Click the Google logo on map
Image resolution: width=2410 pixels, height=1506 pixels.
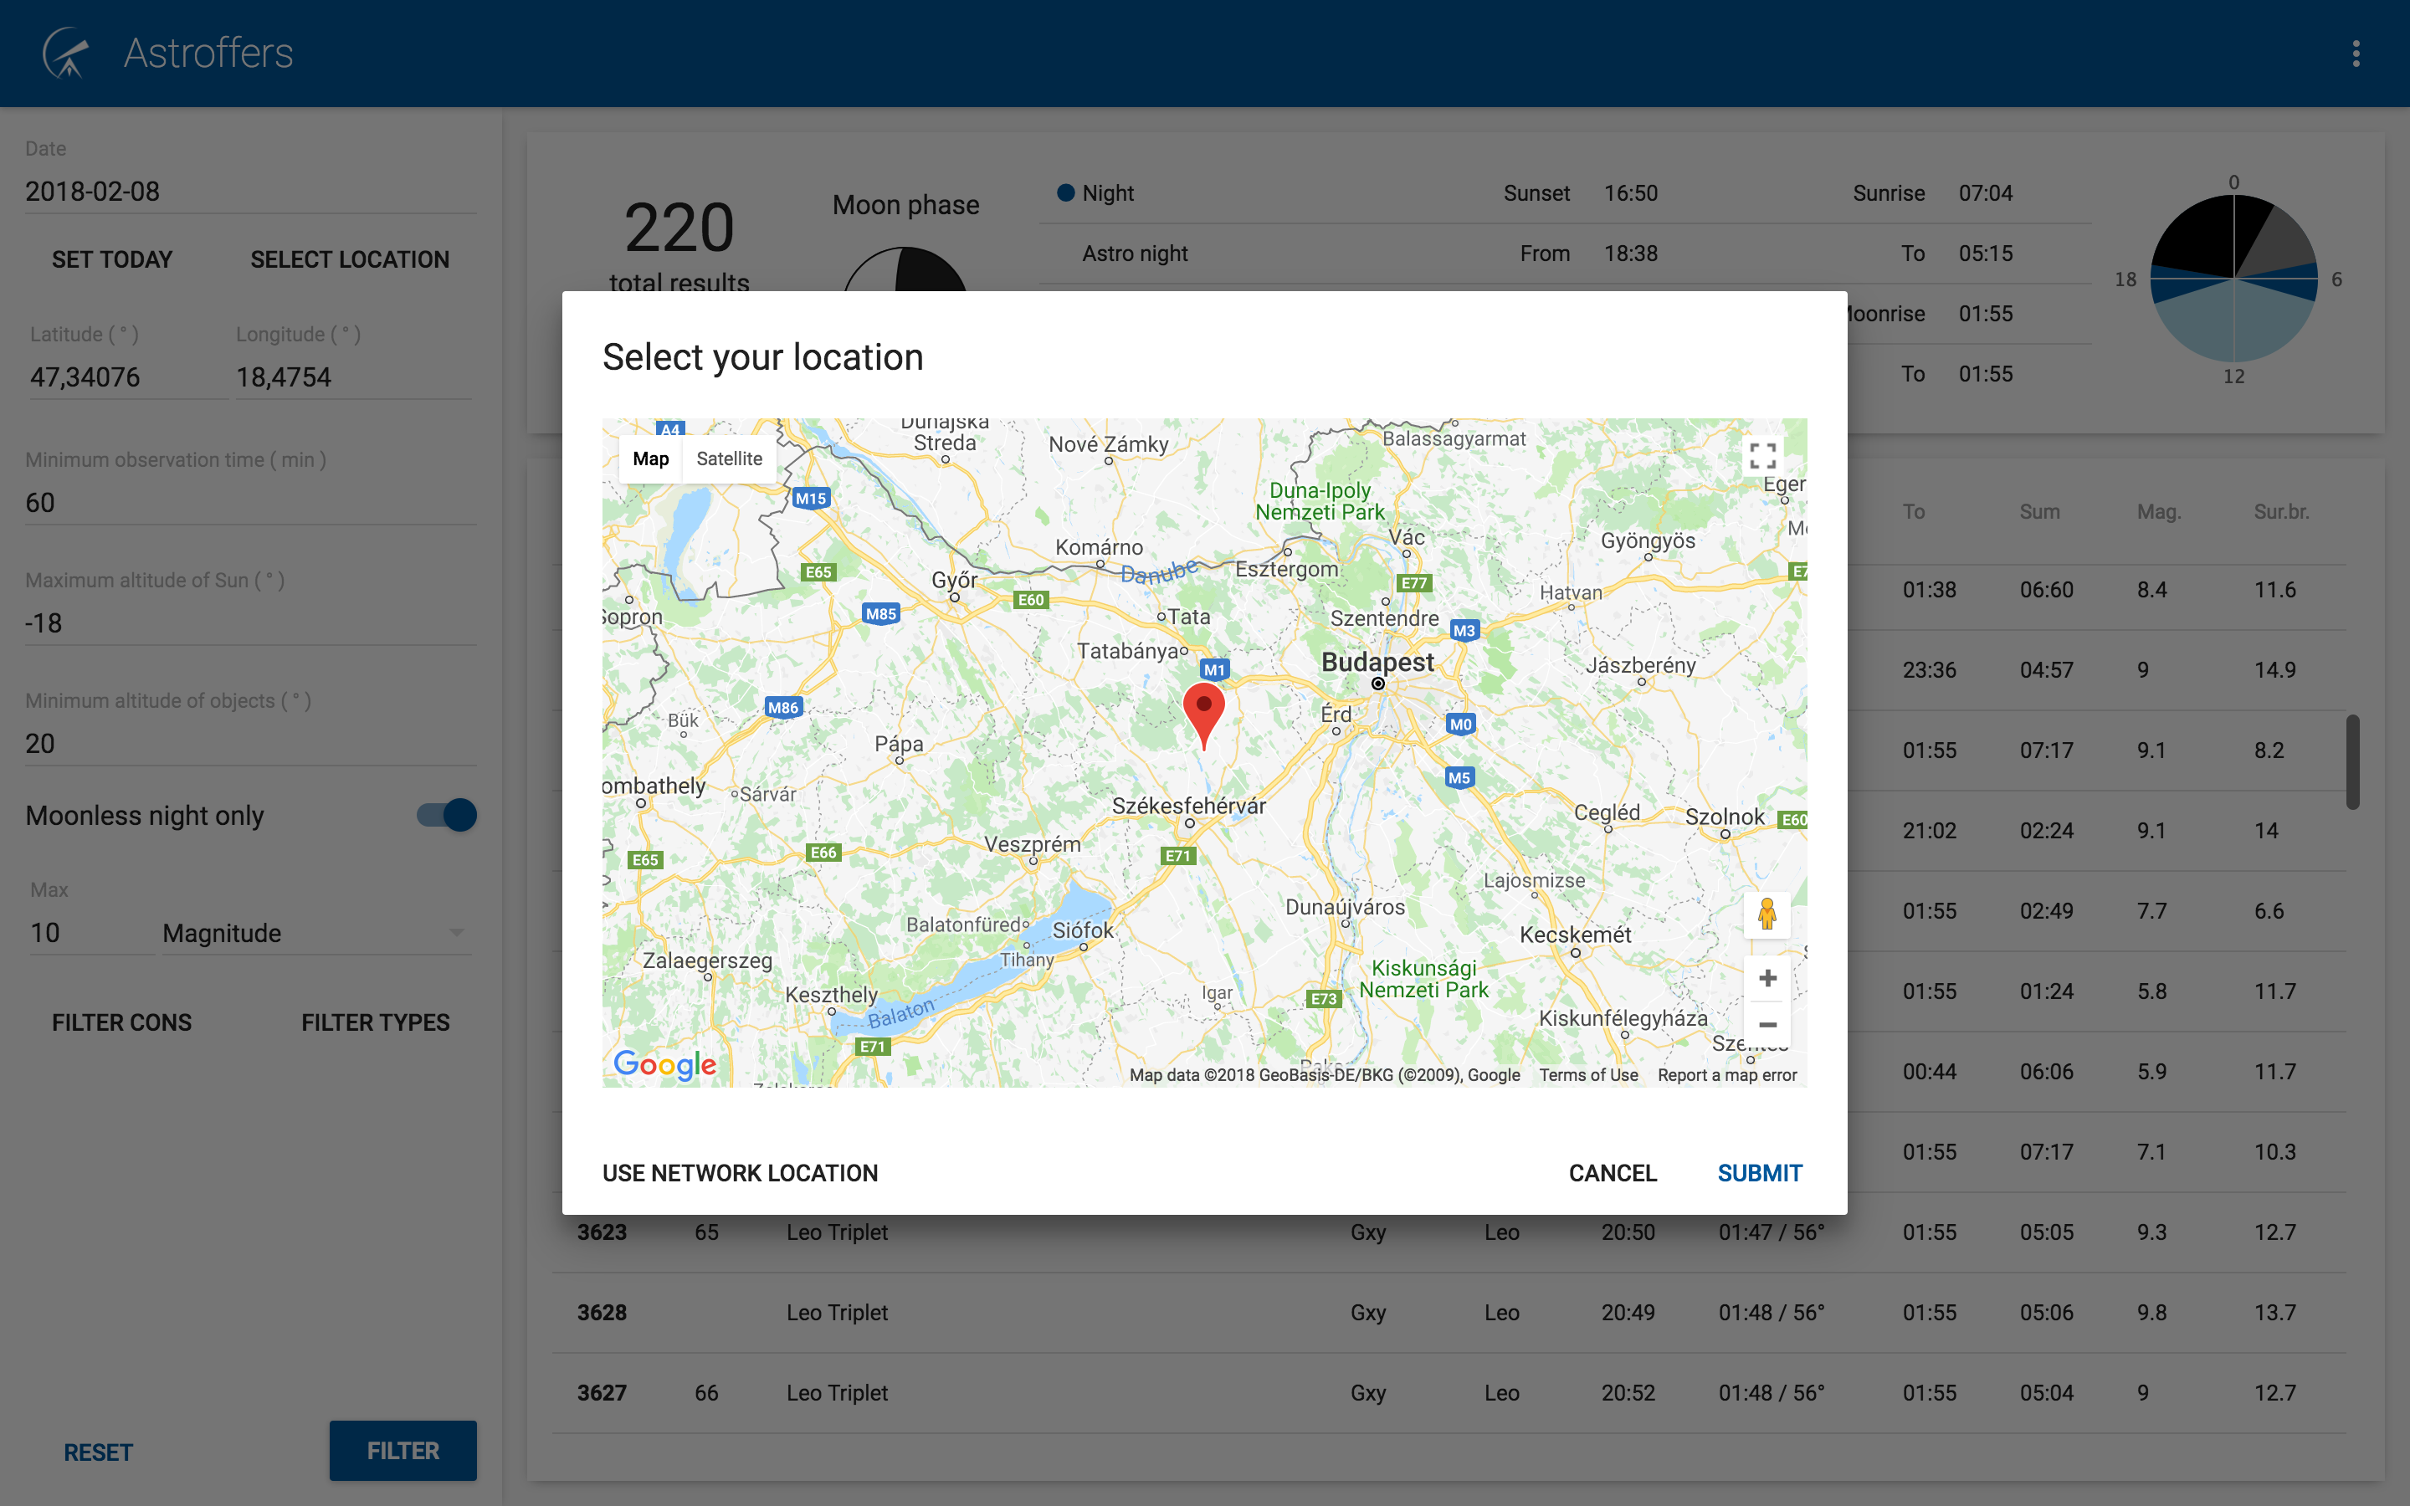coord(664,1063)
